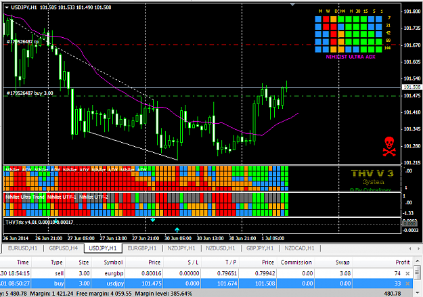Click the 3.08 swap value
This screenshot has width=423, height=297.
[x=345, y=273]
